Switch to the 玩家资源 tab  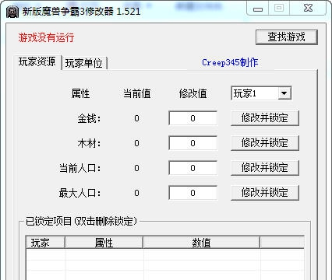click(37, 62)
